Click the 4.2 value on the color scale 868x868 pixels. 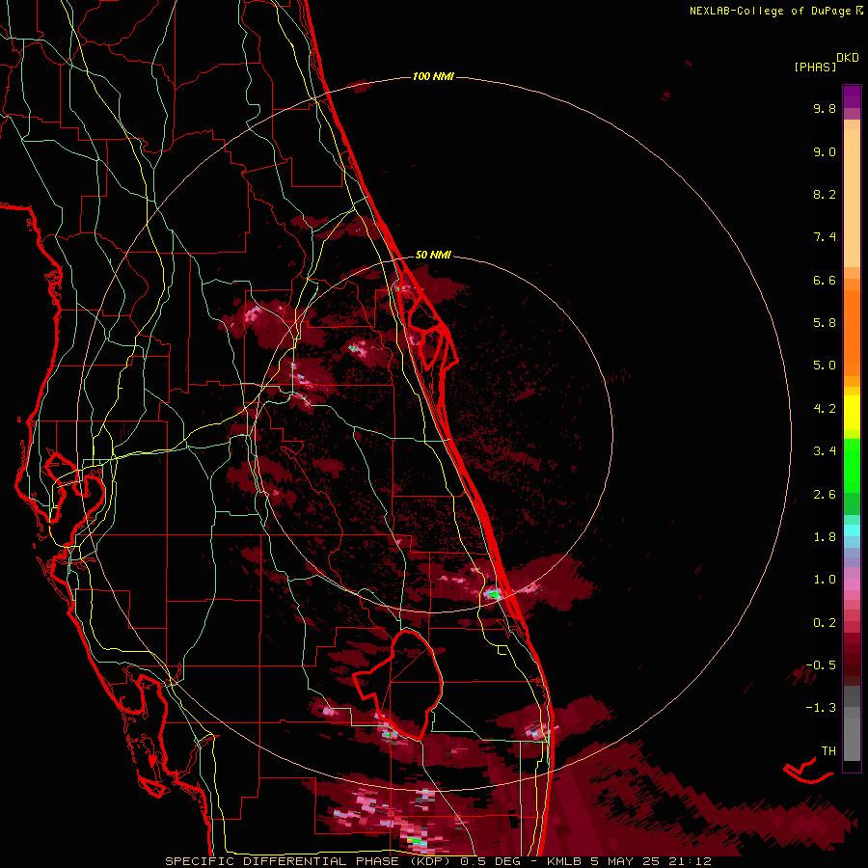(825, 409)
